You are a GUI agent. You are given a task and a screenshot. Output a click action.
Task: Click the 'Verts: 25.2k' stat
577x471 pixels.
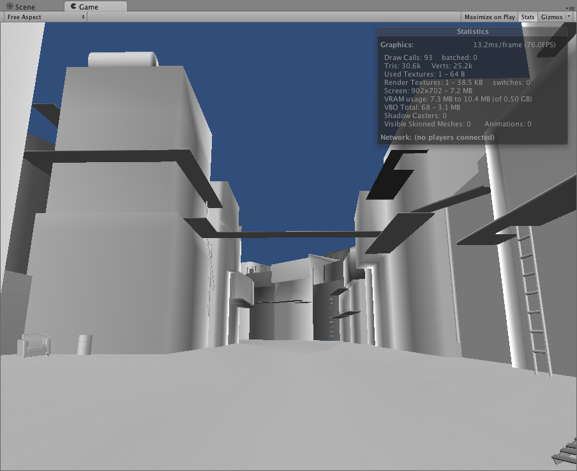click(451, 66)
